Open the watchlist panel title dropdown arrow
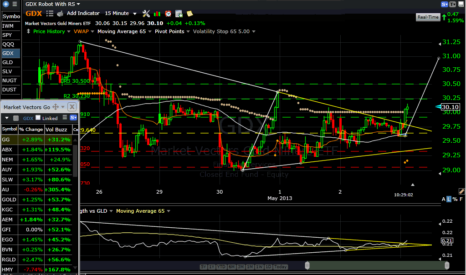 click(63, 107)
